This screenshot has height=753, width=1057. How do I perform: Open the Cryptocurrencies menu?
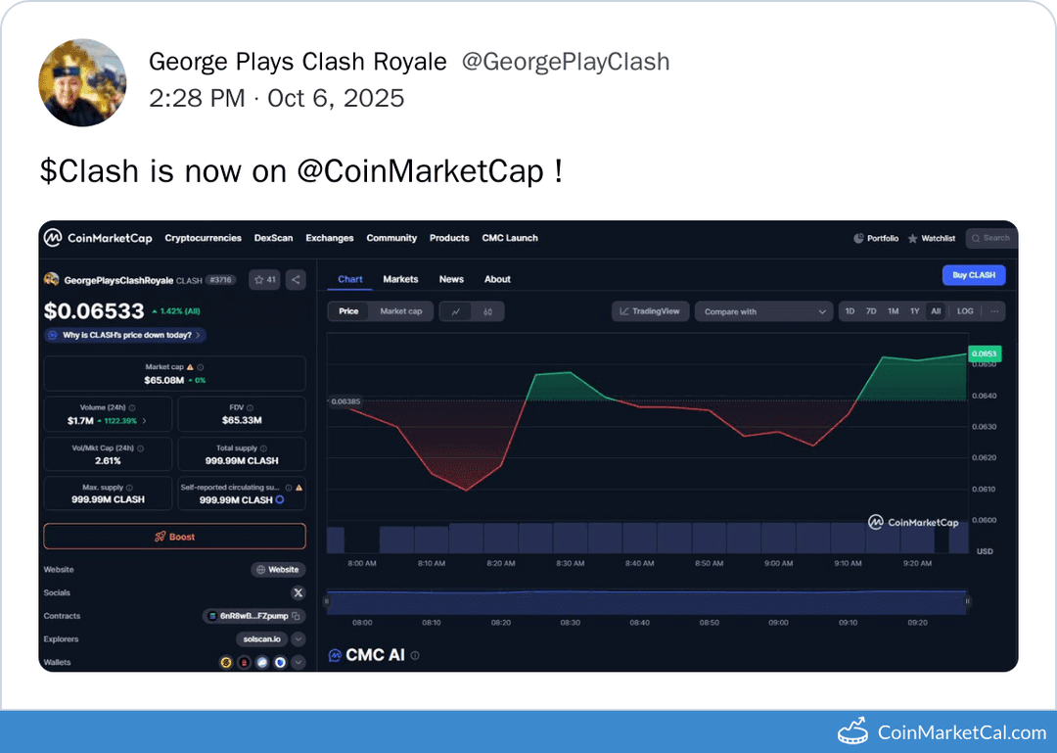tap(203, 238)
